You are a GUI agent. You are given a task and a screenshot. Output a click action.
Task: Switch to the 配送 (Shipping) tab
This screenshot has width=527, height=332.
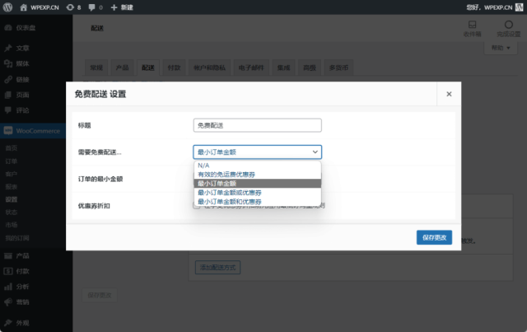coord(148,68)
